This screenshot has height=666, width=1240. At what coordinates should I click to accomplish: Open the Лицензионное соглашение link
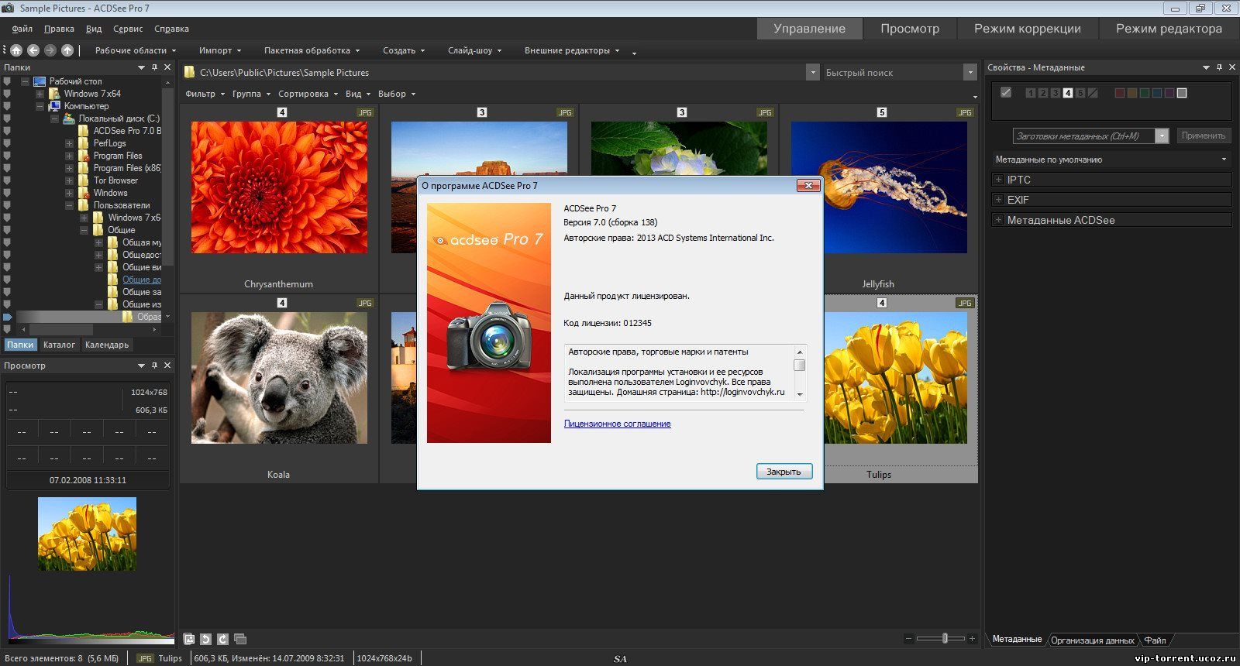618,424
